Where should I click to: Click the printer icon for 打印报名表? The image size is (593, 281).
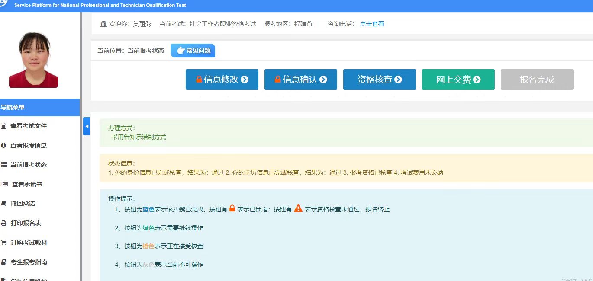tap(4, 224)
